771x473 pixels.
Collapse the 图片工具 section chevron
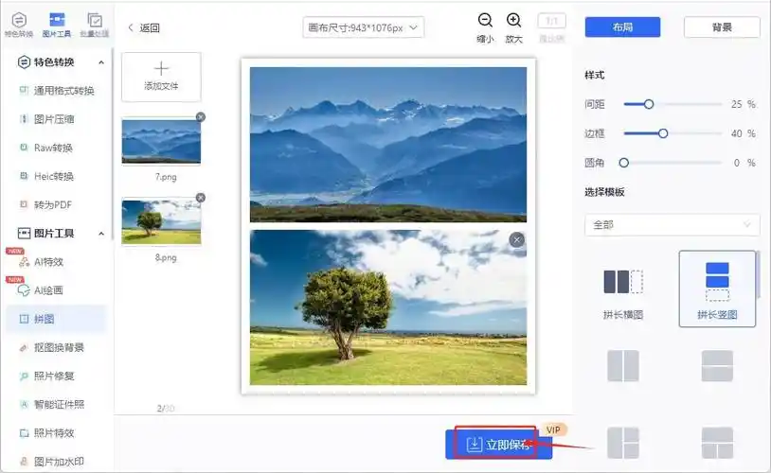pyautogui.click(x=101, y=234)
